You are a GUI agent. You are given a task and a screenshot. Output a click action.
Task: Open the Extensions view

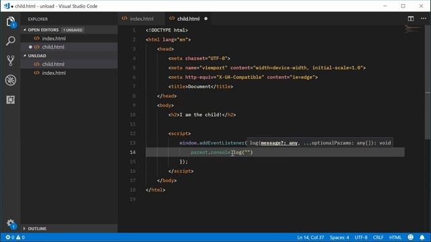(x=11, y=99)
